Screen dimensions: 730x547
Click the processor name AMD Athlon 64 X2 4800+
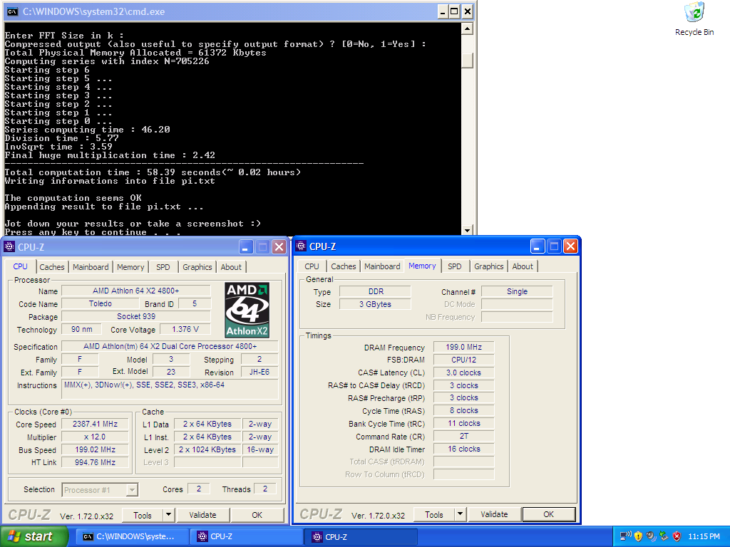tap(136, 291)
